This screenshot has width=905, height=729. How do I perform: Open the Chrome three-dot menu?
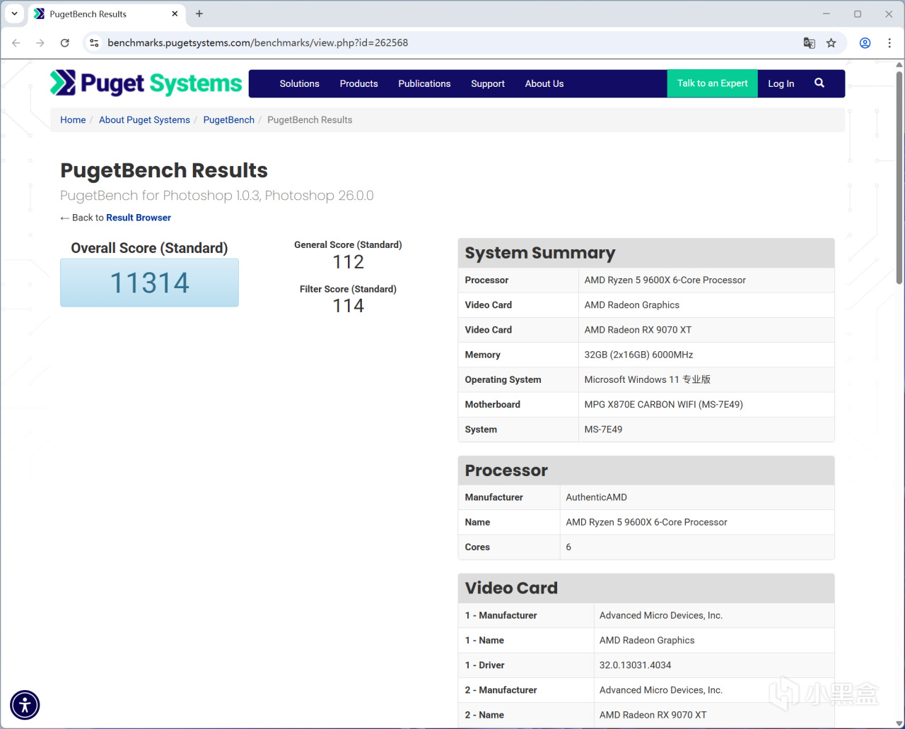(x=889, y=43)
